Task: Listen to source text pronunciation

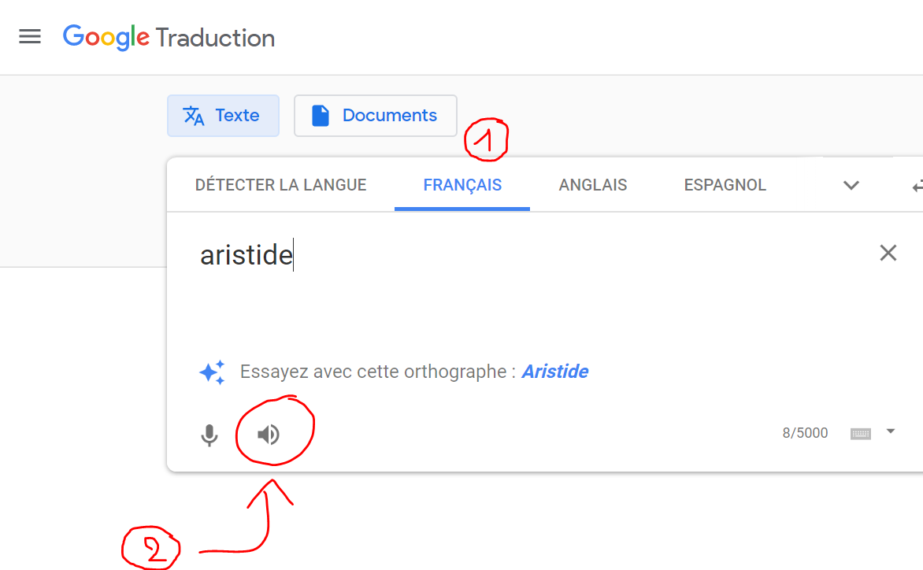Action: pyautogui.click(x=269, y=435)
